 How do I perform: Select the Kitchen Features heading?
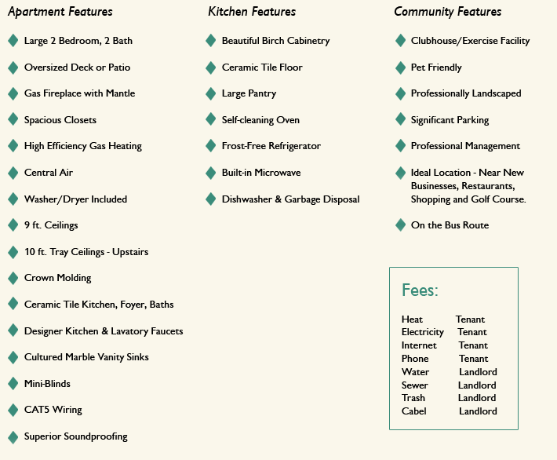click(x=252, y=12)
